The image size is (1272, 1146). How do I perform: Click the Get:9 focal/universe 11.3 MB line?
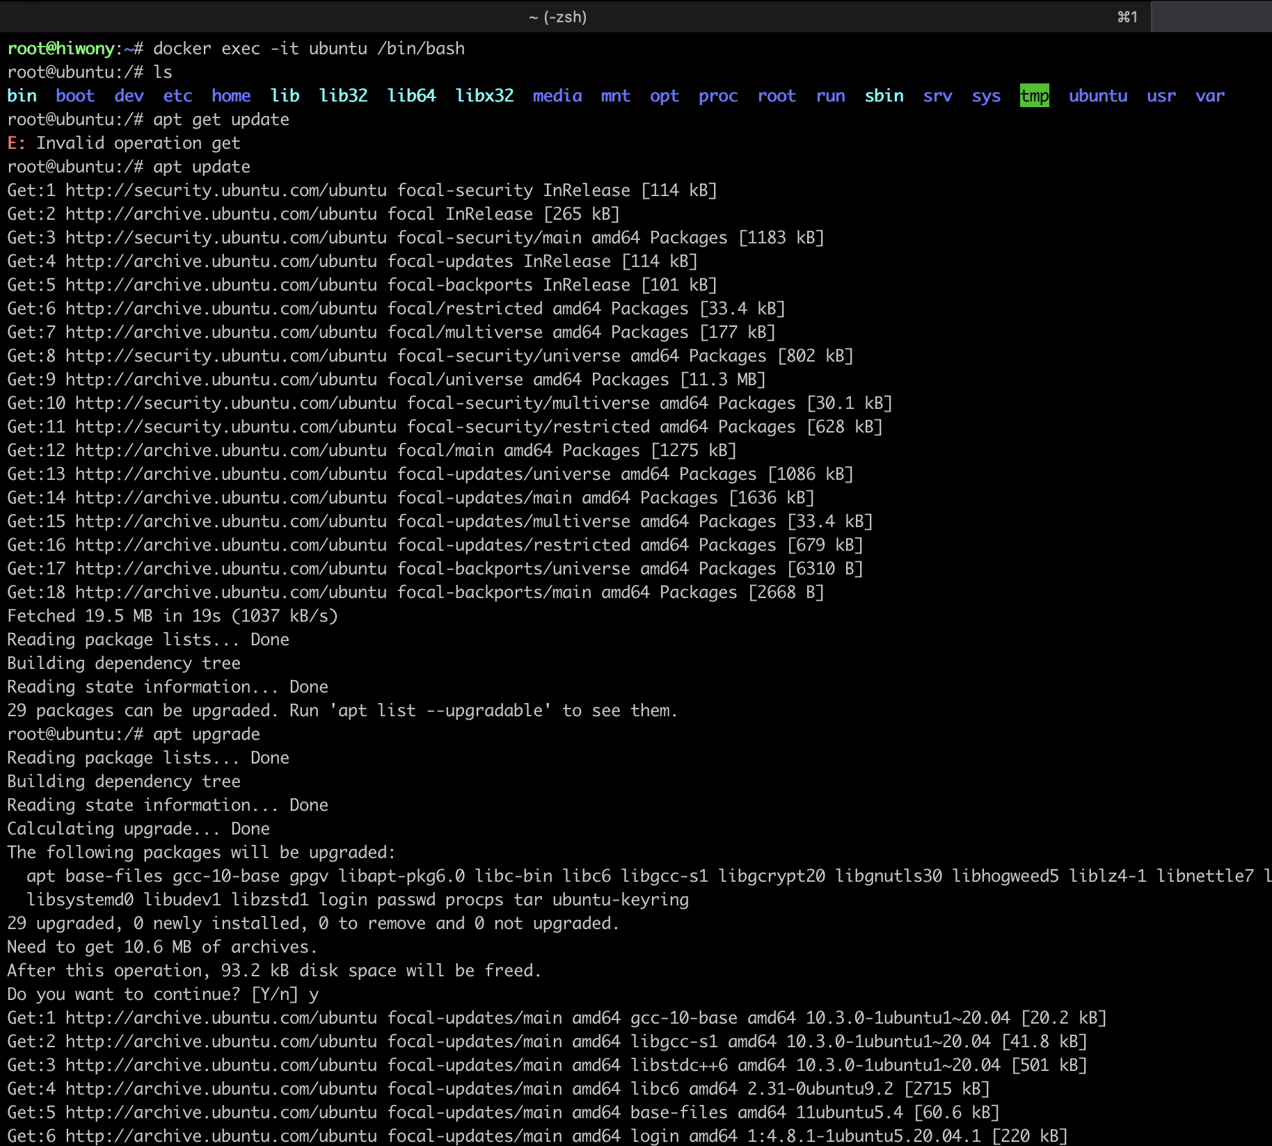coord(386,380)
